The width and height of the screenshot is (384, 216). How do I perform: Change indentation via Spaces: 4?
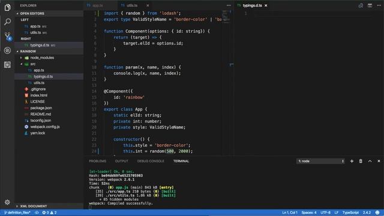tap(309, 212)
